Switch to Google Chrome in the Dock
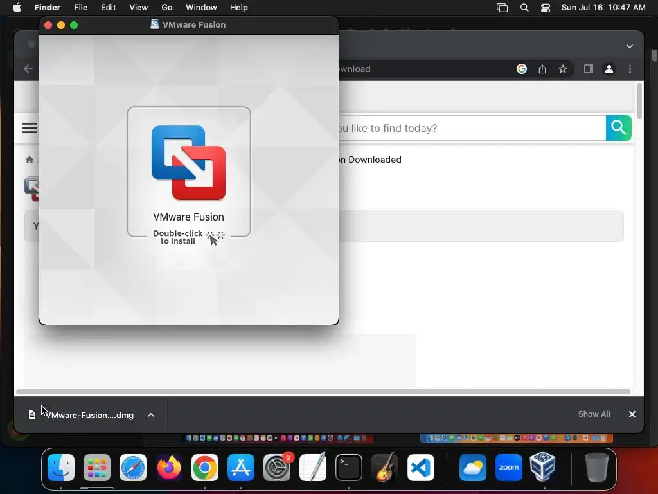 click(x=205, y=468)
